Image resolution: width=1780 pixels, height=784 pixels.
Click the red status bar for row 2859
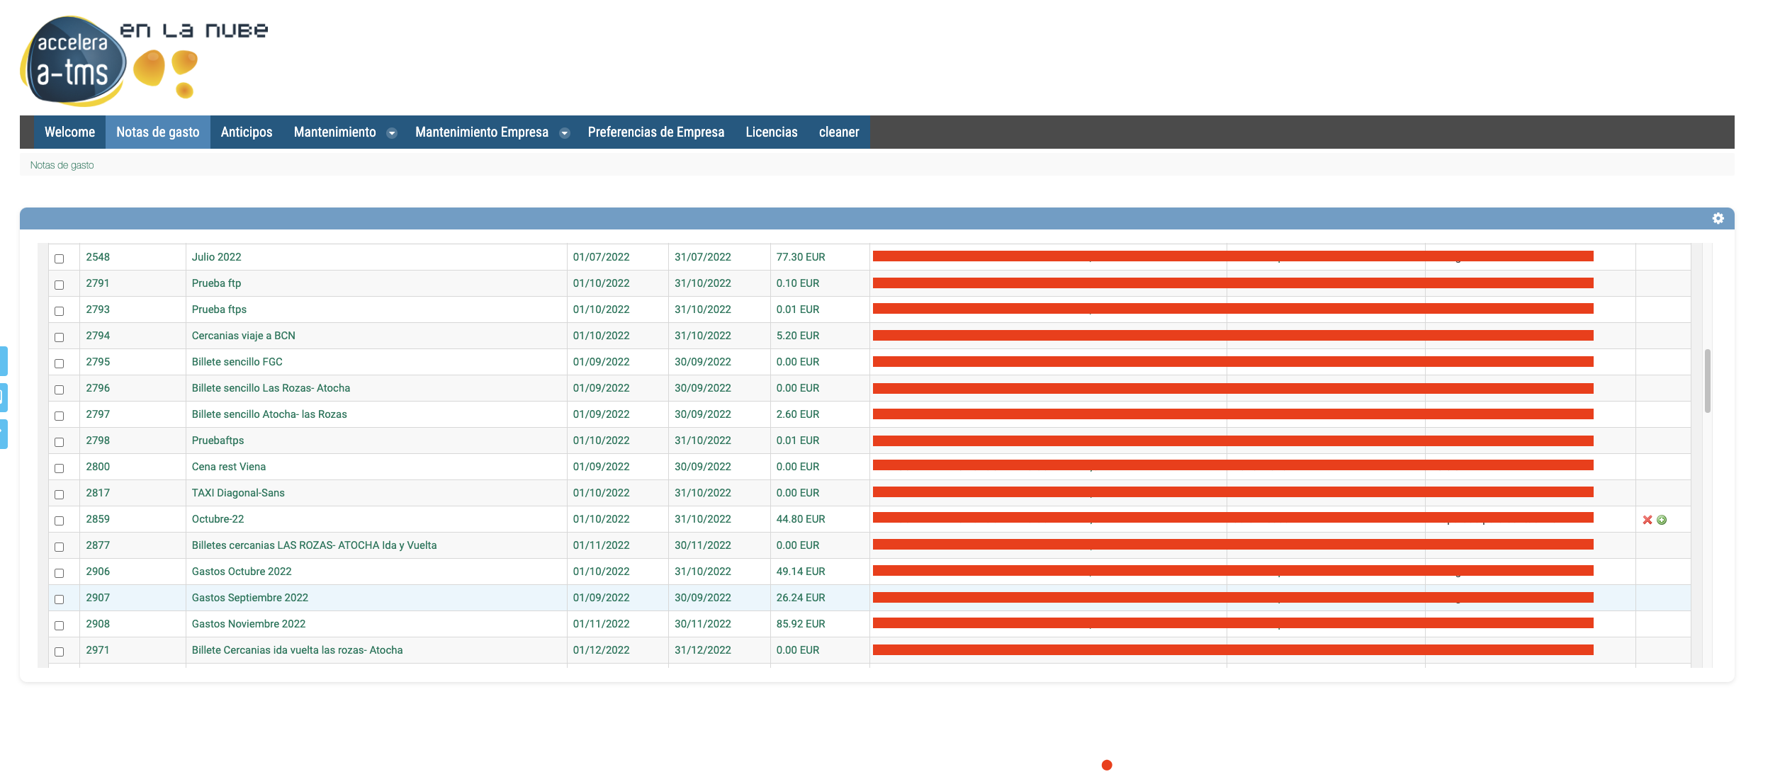point(1233,518)
